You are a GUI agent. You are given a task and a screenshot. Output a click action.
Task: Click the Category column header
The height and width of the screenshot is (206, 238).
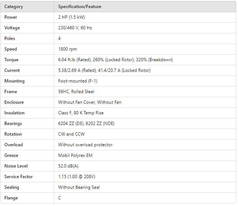coord(14,7)
